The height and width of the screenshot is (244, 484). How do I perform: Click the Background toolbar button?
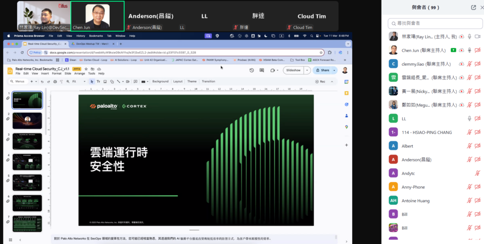pos(160,81)
